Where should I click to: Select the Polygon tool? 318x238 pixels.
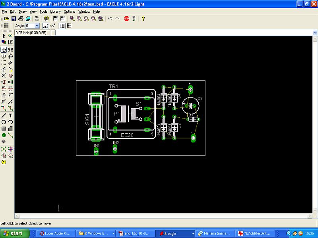click(x=11, y=129)
